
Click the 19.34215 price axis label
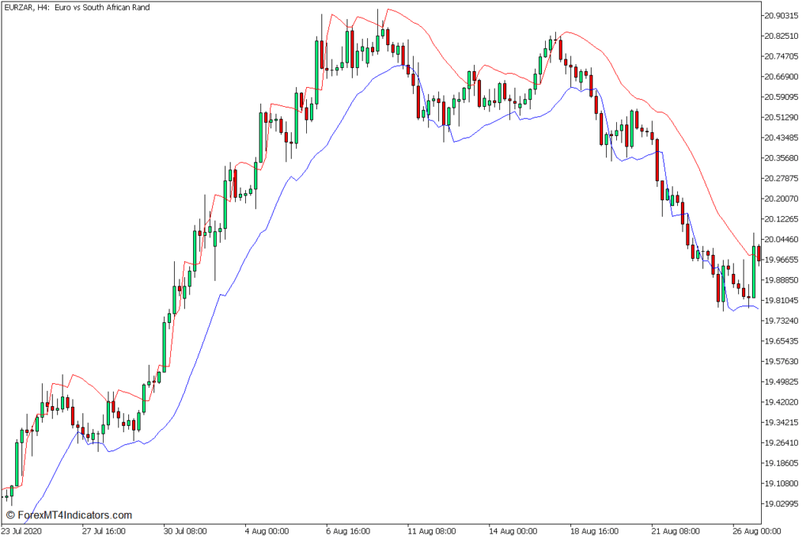(784, 423)
